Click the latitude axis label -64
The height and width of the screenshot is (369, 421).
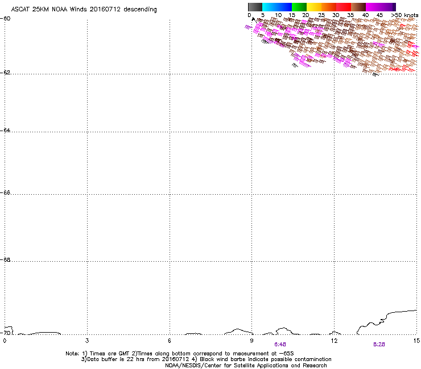click(x=5, y=130)
